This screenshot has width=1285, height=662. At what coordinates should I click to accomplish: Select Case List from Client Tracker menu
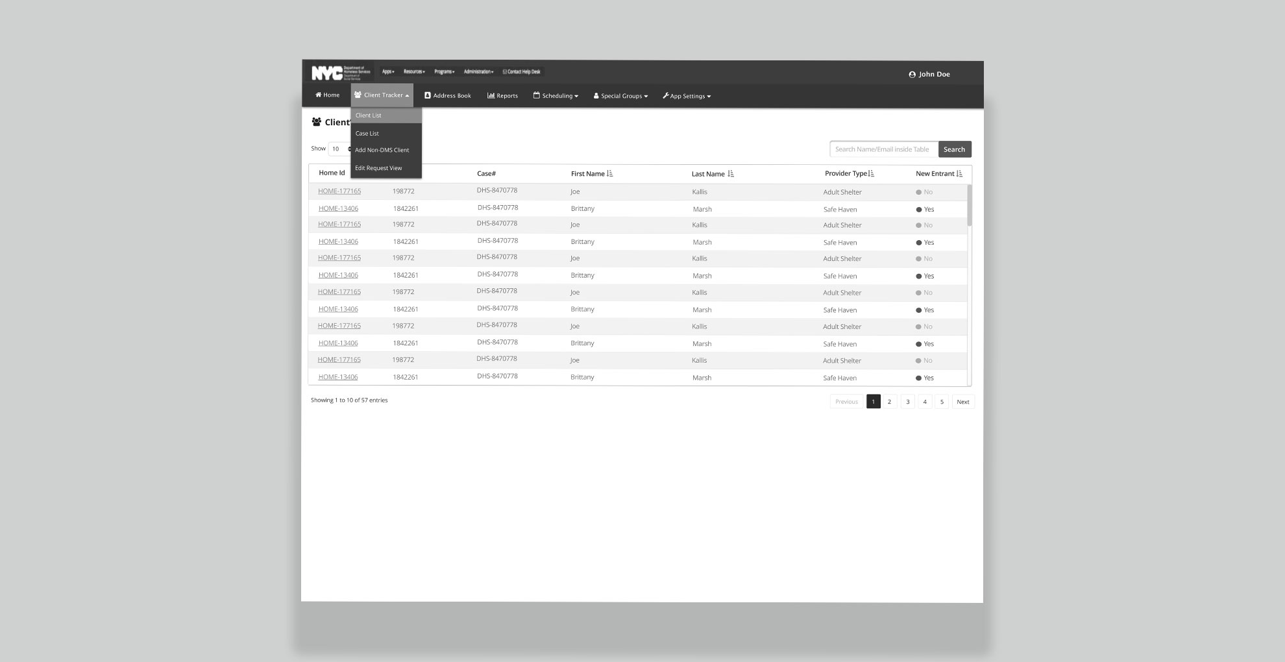tap(367, 134)
